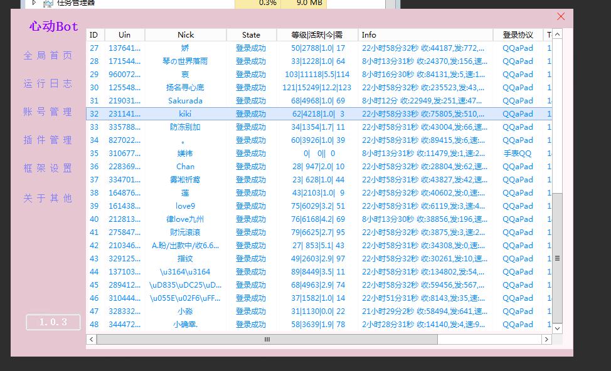
Task: Select 关于其他 sidebar item
Action: [x=48, y=198]
